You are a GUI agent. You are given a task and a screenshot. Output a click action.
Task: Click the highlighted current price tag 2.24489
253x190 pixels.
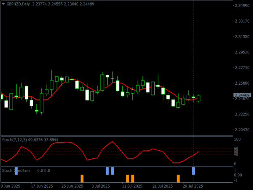tap(242, 95)
